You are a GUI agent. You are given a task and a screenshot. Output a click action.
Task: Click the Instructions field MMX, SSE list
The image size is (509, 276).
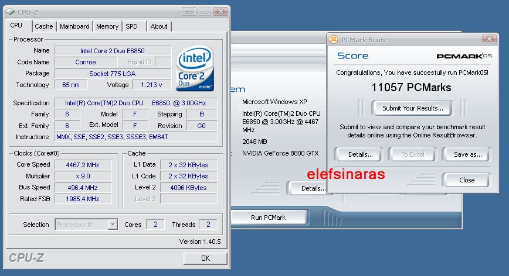pos(135,137)
